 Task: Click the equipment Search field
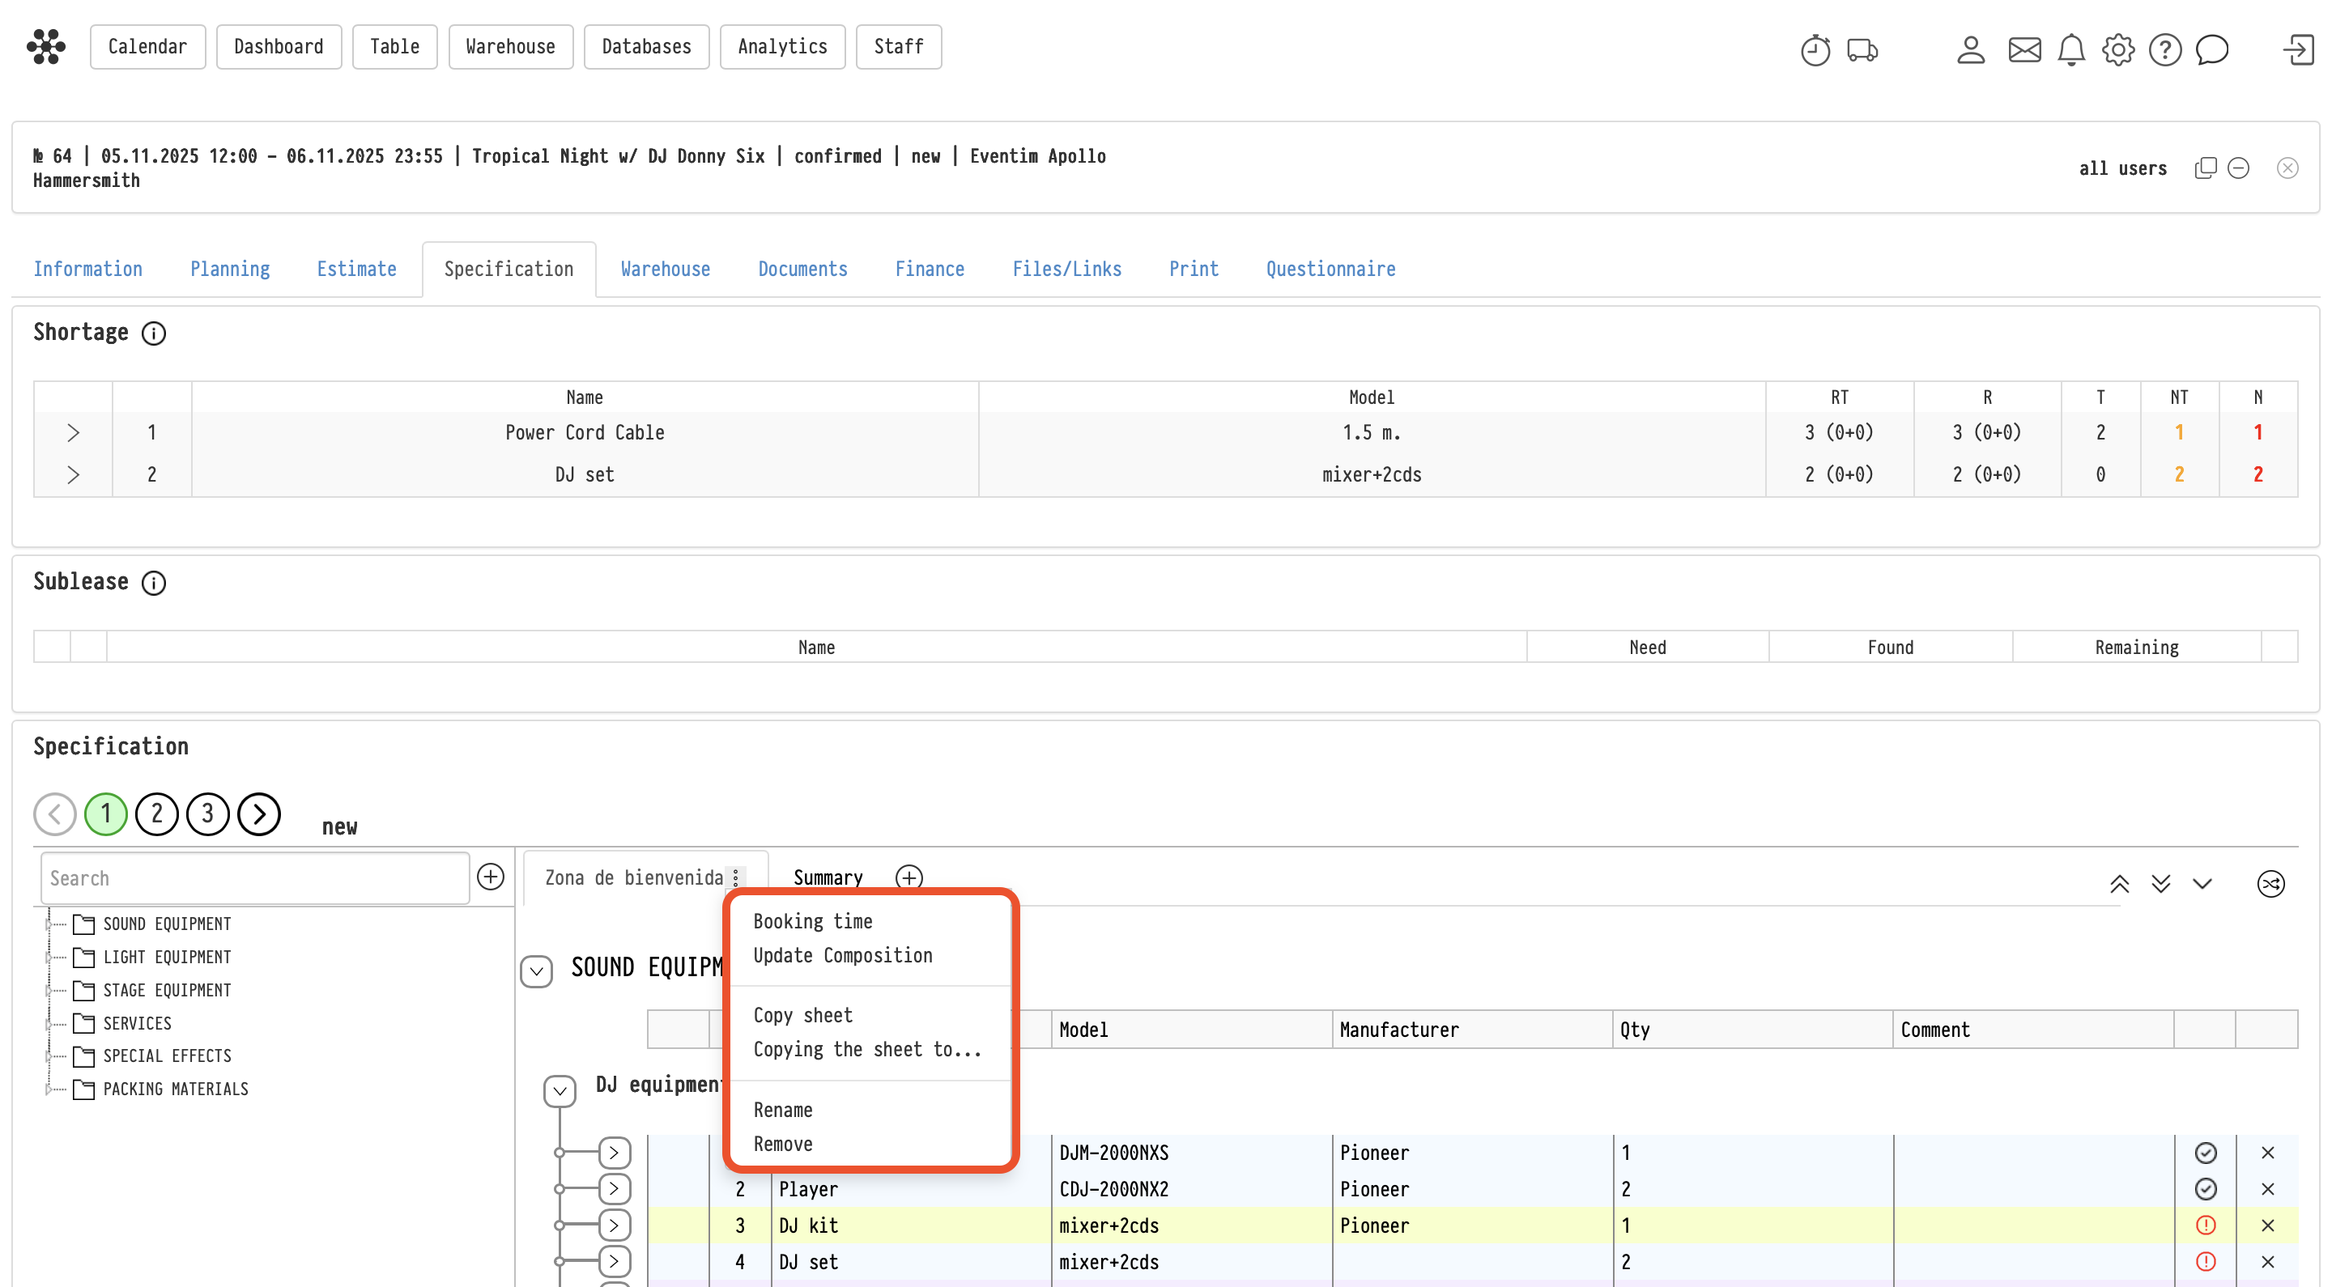254,878
